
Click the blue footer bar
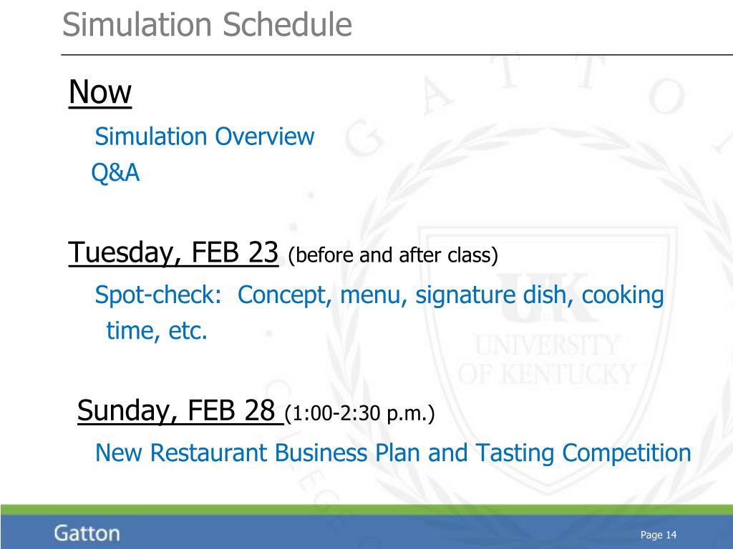[x=366, y=532]
